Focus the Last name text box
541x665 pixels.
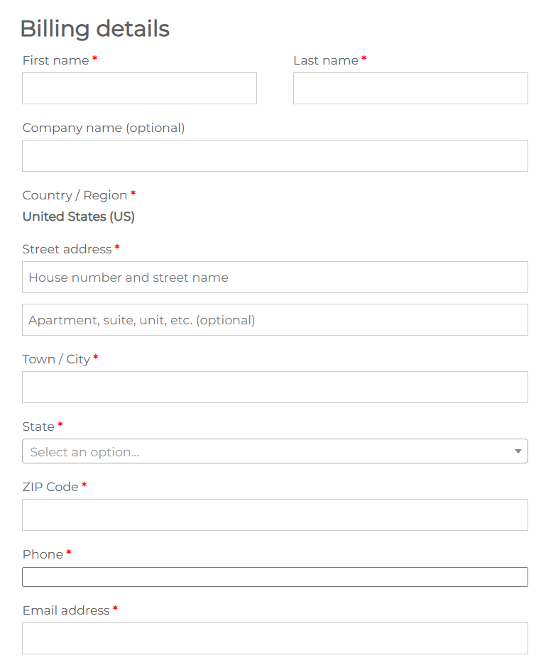(x=410, y=88)
